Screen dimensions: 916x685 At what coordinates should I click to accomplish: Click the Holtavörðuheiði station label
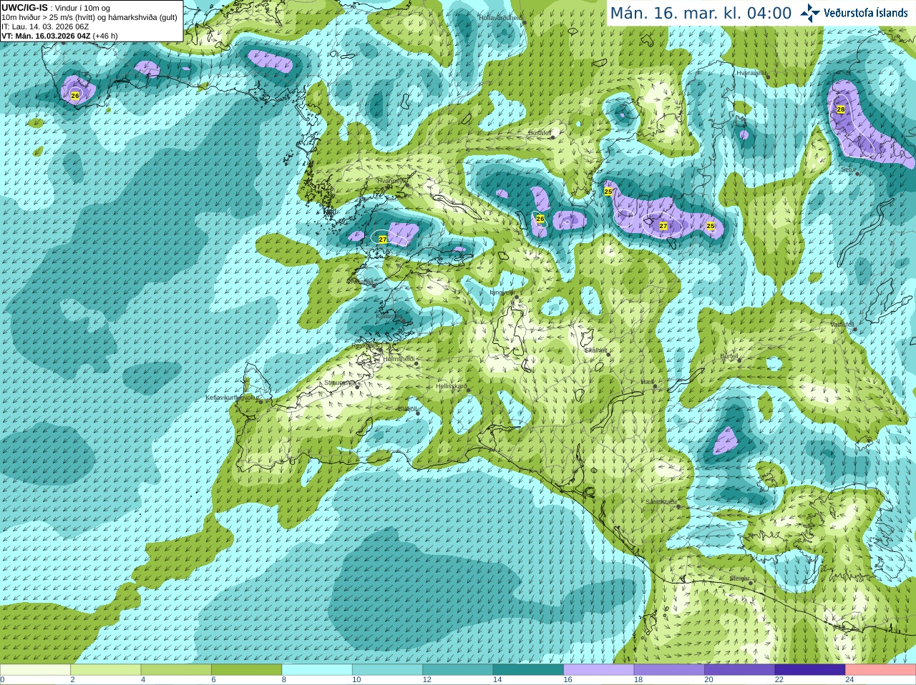click(x=501, y=17)
